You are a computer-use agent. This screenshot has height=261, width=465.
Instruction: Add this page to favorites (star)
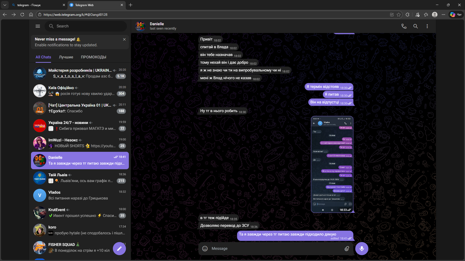[399, 15]
